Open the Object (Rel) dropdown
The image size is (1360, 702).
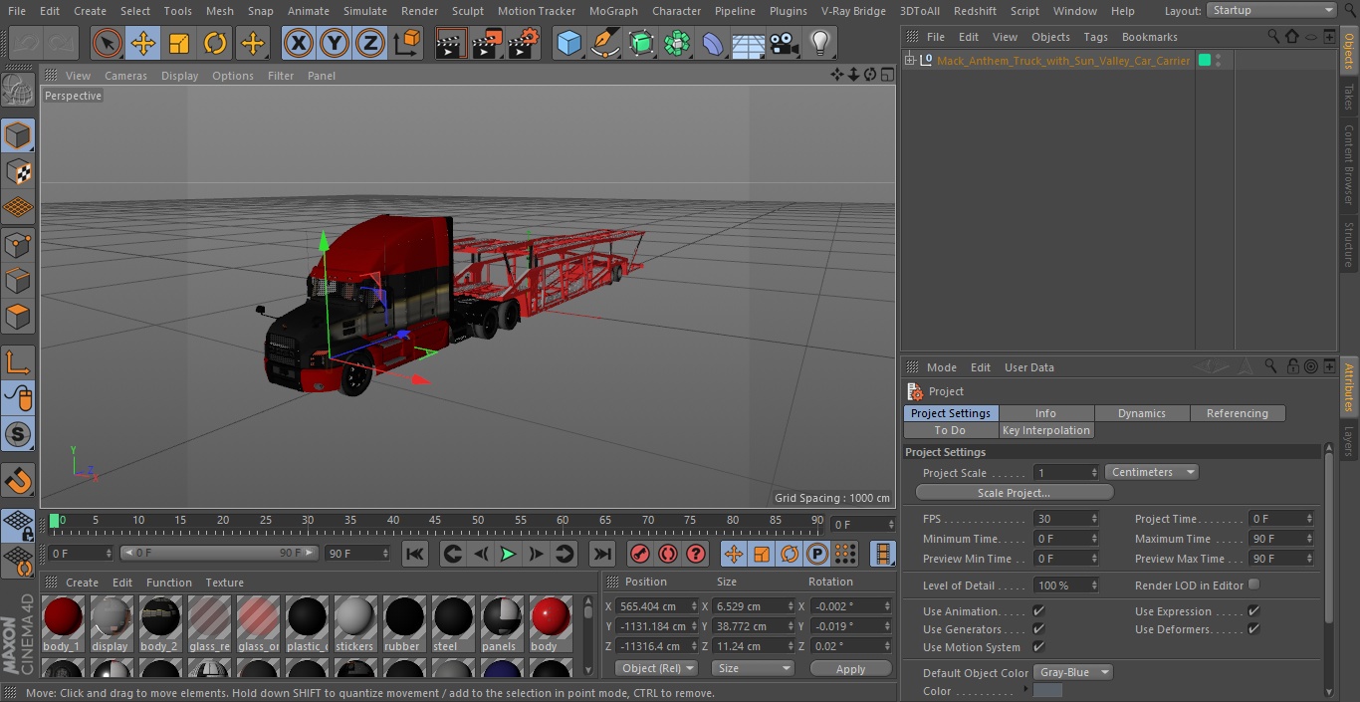point(656,668)
